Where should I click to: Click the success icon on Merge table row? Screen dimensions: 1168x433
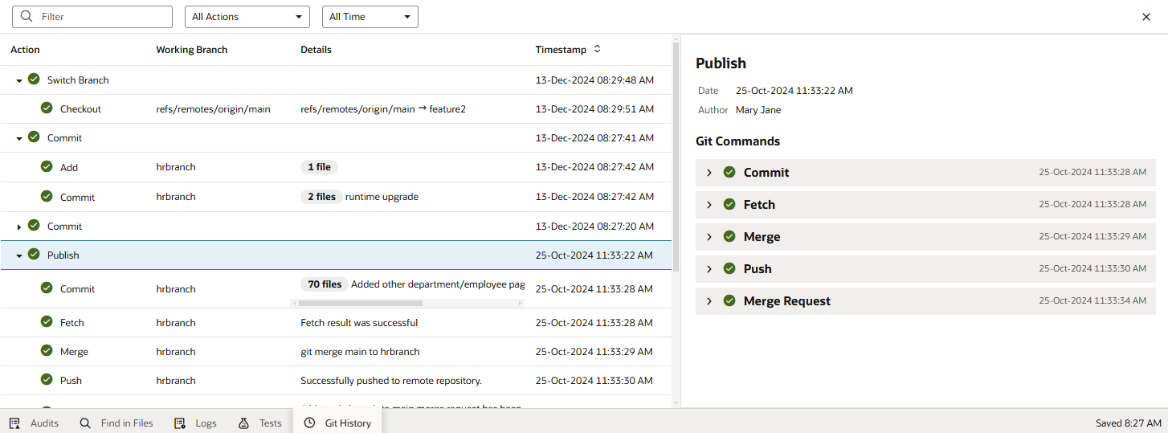tap(47, 350)
